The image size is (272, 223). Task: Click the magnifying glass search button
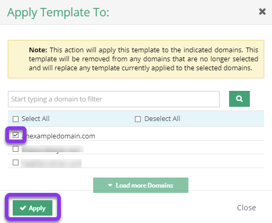[x=239, y=99]
